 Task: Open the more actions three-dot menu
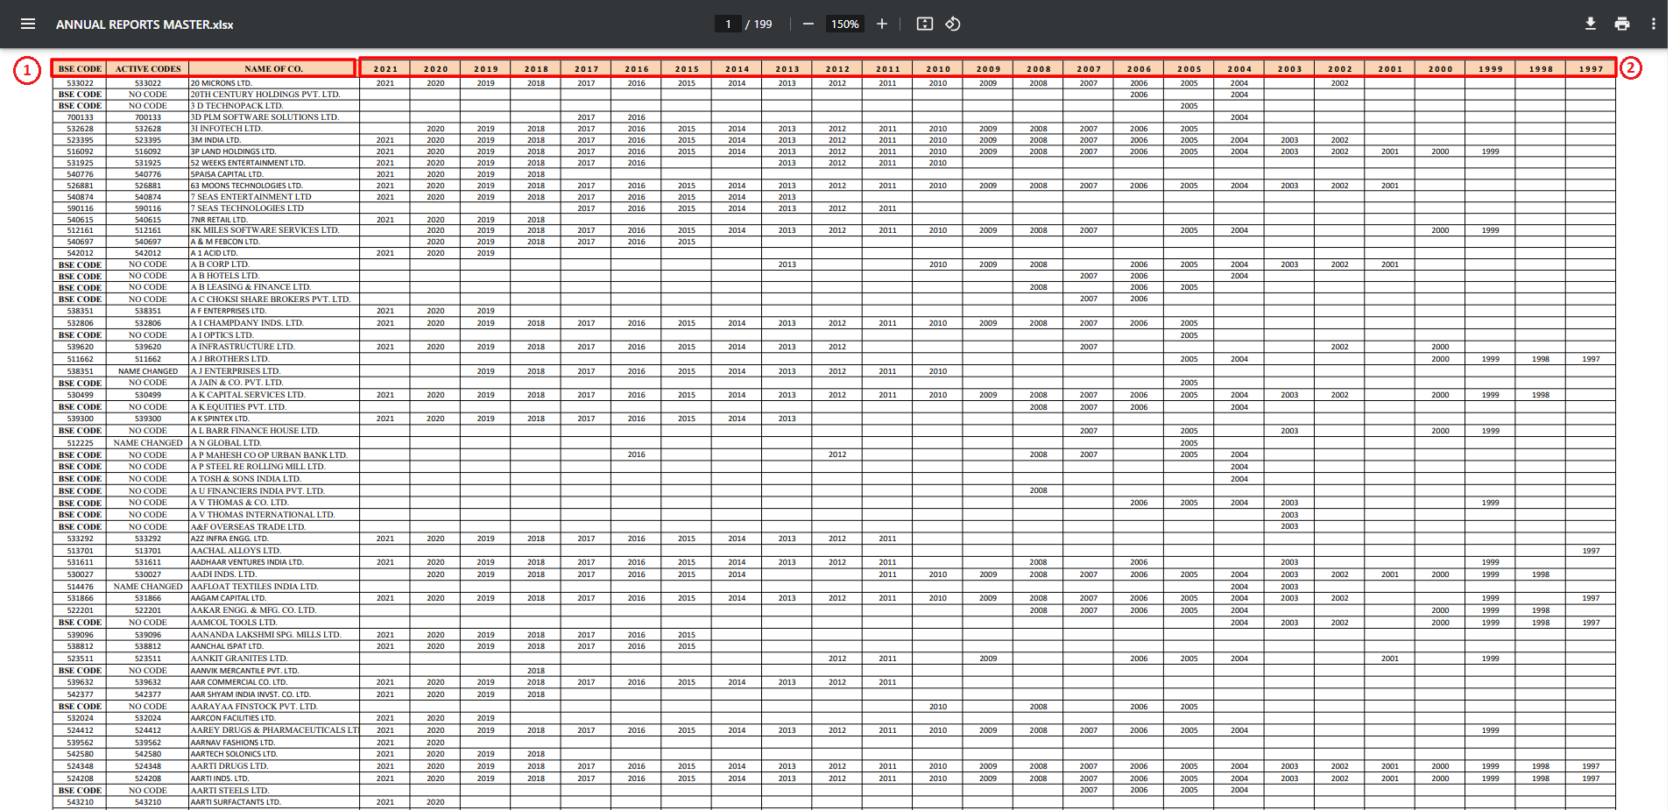click(x=1654, y=24)
